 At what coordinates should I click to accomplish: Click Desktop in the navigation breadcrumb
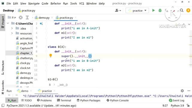click(8, 10)
